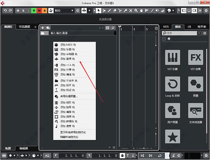Toggle the red R read automation button
Image resolution: width=210 pixels, height=160 pixels.
point(34,11)
